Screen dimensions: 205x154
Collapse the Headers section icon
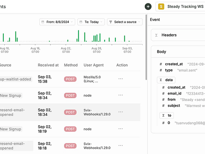pyautogui.click(x=156, y=35)
